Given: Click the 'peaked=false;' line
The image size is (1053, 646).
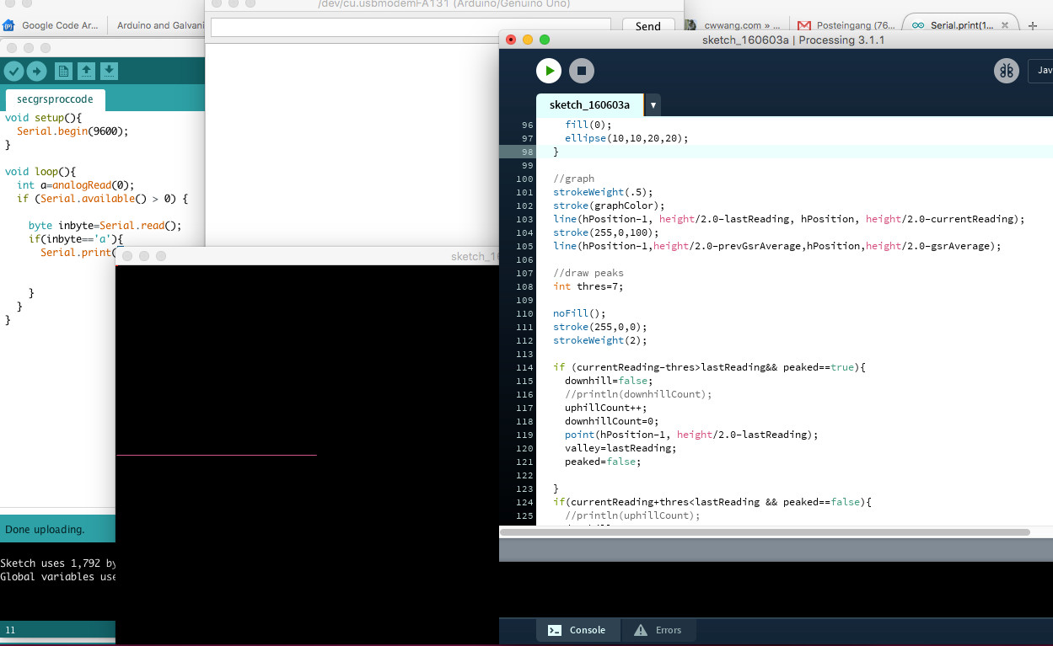Looking at the screenshot, I should (603, 462).
